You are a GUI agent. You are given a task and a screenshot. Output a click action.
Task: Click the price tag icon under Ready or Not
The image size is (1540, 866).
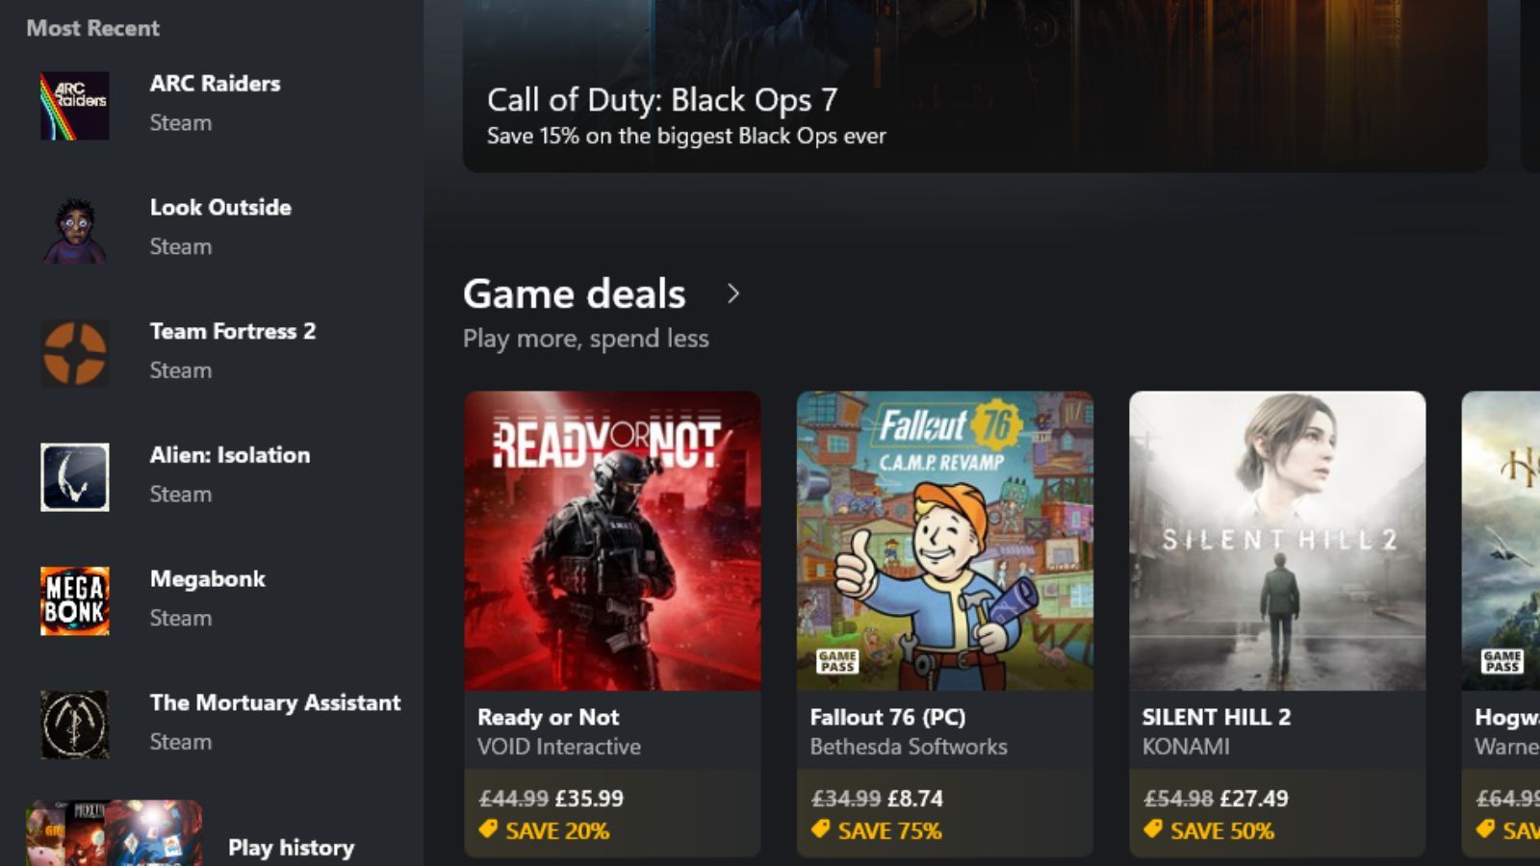[488, 829]
